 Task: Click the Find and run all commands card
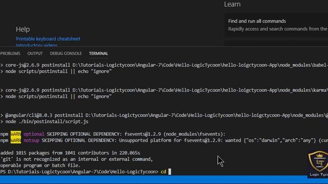tap(276, 25)
